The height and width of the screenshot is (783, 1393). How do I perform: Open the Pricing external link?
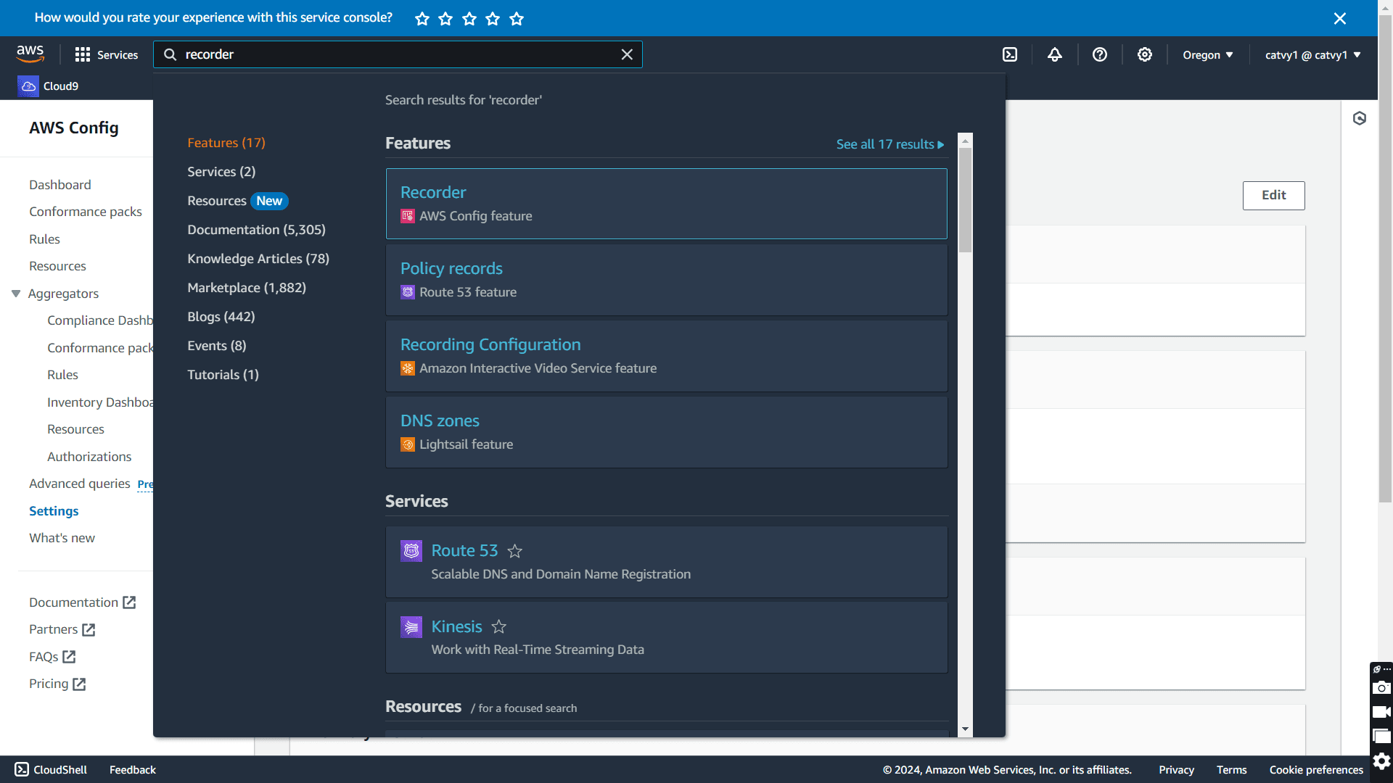point(57,684)
